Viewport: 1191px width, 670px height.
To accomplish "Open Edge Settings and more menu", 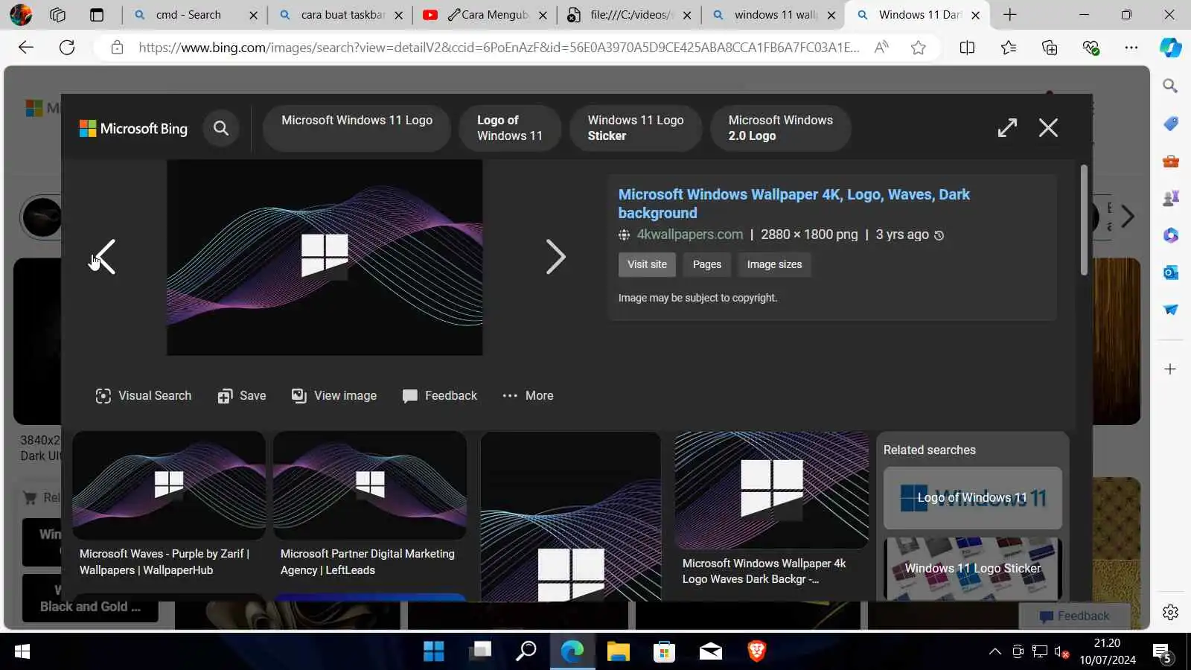I will [x=1131, y=48].
